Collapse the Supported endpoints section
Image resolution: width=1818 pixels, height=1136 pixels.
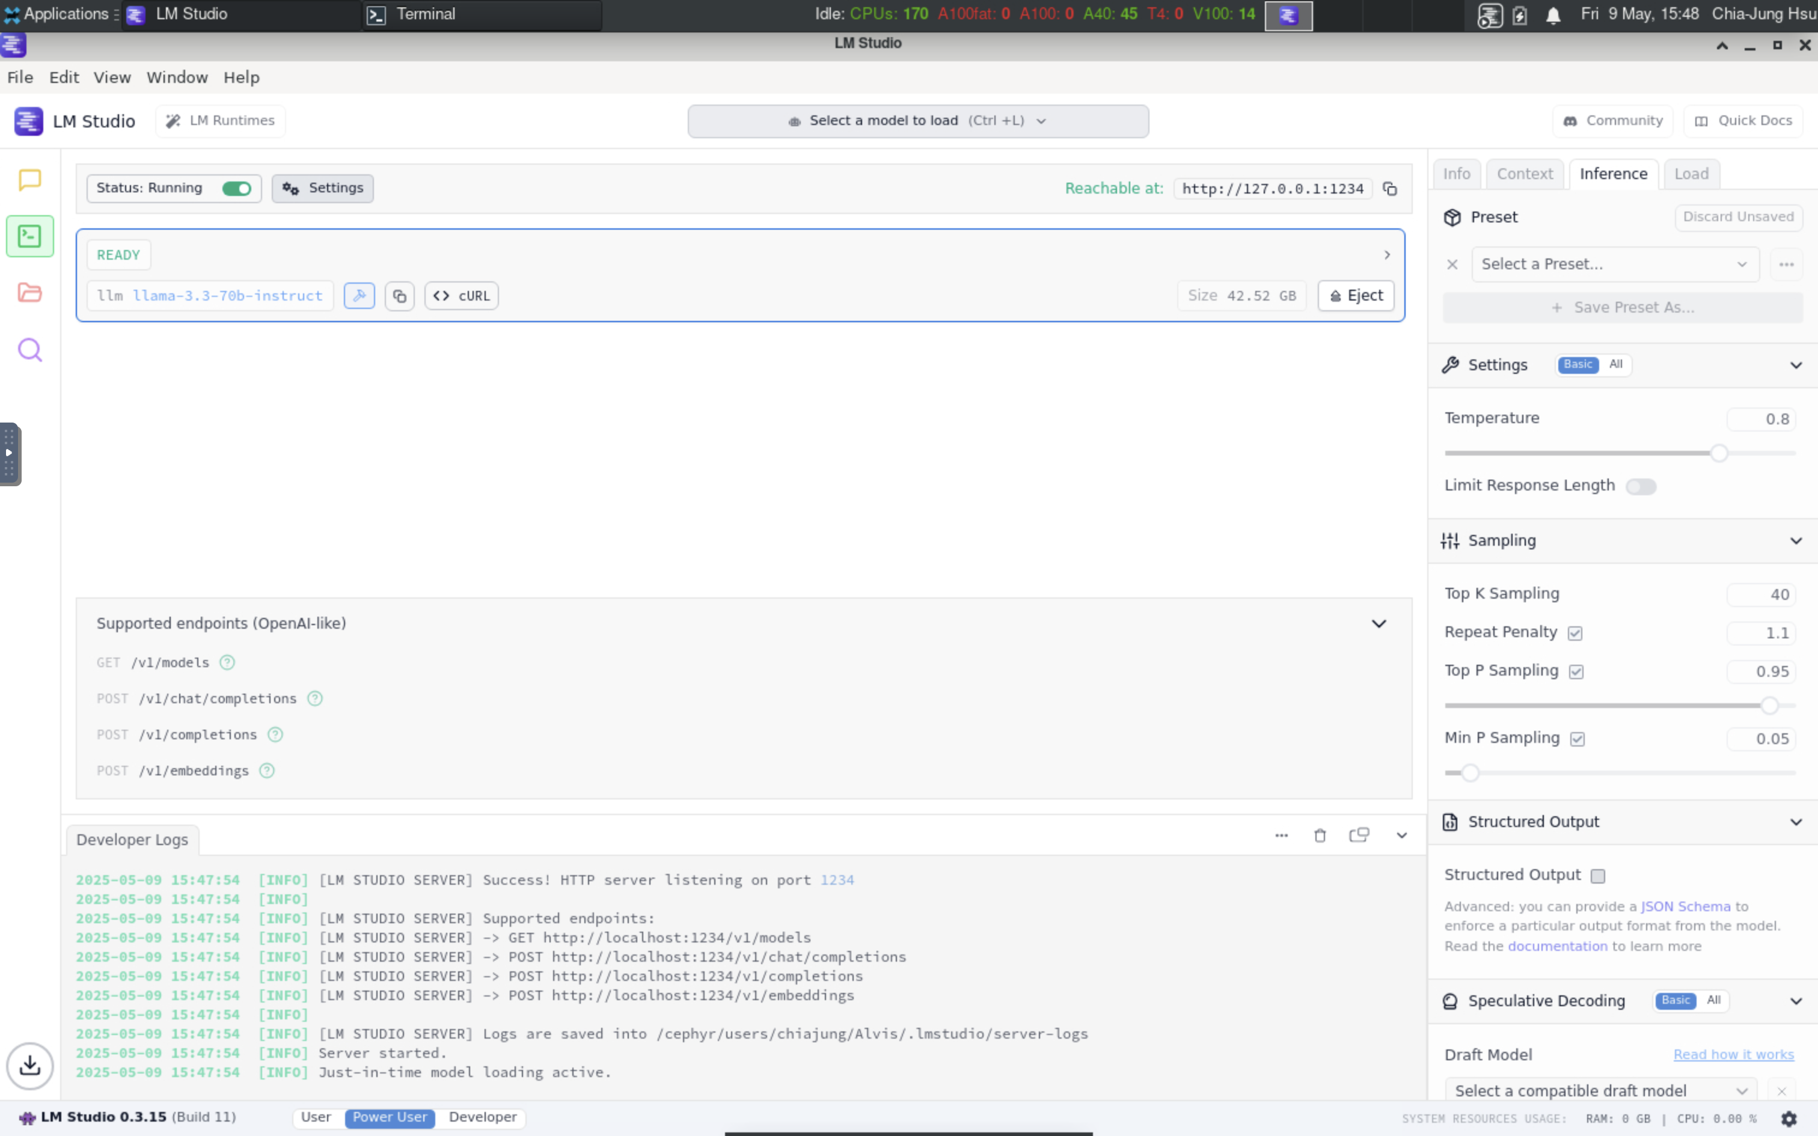[x=1379, y=623]
